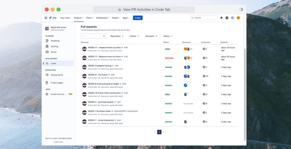Screen dimensions: 291x149
Task: Click the blue Create button
Action: (x=138, y=18)
